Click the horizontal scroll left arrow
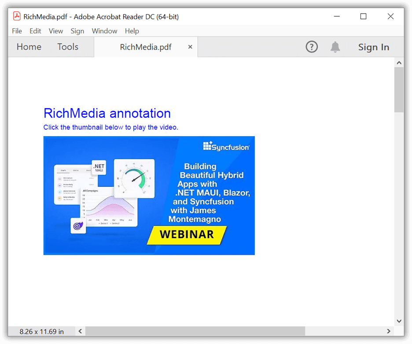Image resolution: width=412 pixels, height=344 pixels. click(x=80, y=331)
